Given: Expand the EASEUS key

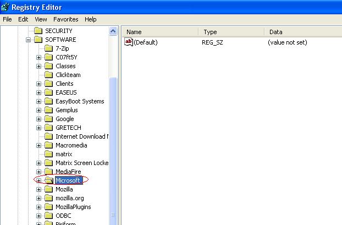Looking at the screenshot, I should [39, 92].
